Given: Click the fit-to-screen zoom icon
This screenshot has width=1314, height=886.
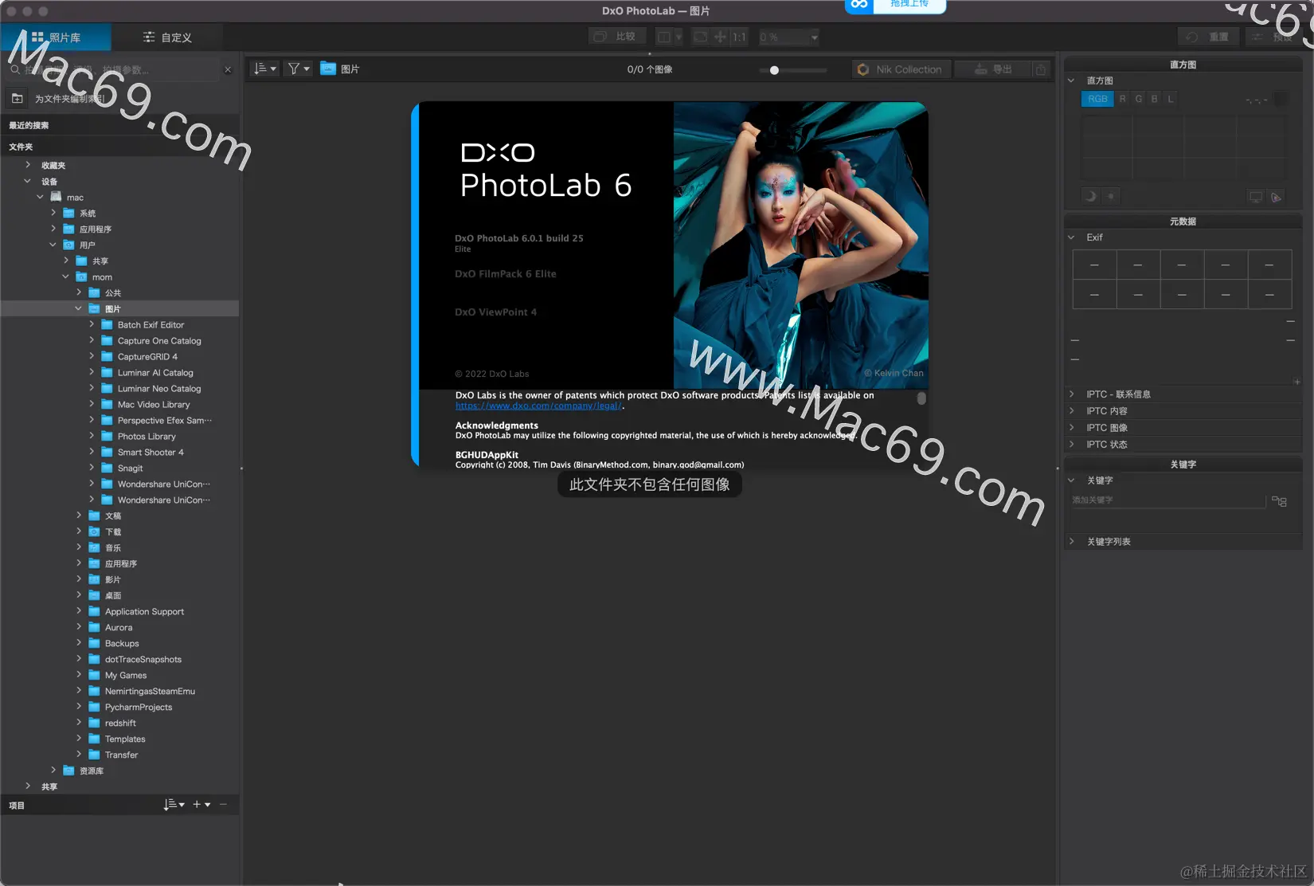Looking at the screenshot, I should click(x=701, y=37).
